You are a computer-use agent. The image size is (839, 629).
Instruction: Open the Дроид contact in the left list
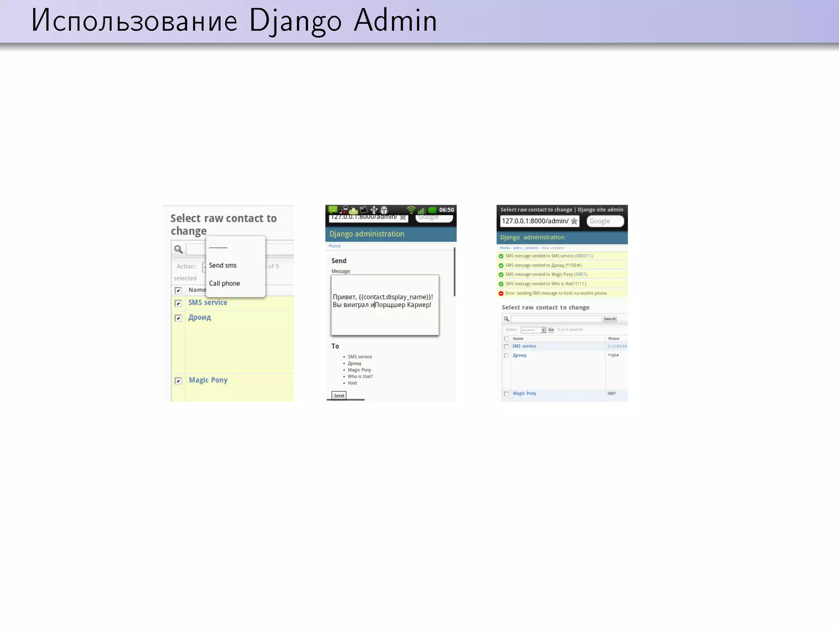(200, 317)
